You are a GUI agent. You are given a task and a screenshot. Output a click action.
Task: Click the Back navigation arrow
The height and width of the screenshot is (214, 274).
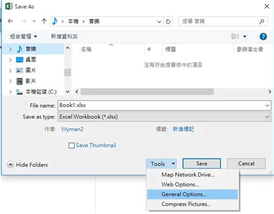click(10, 21)
